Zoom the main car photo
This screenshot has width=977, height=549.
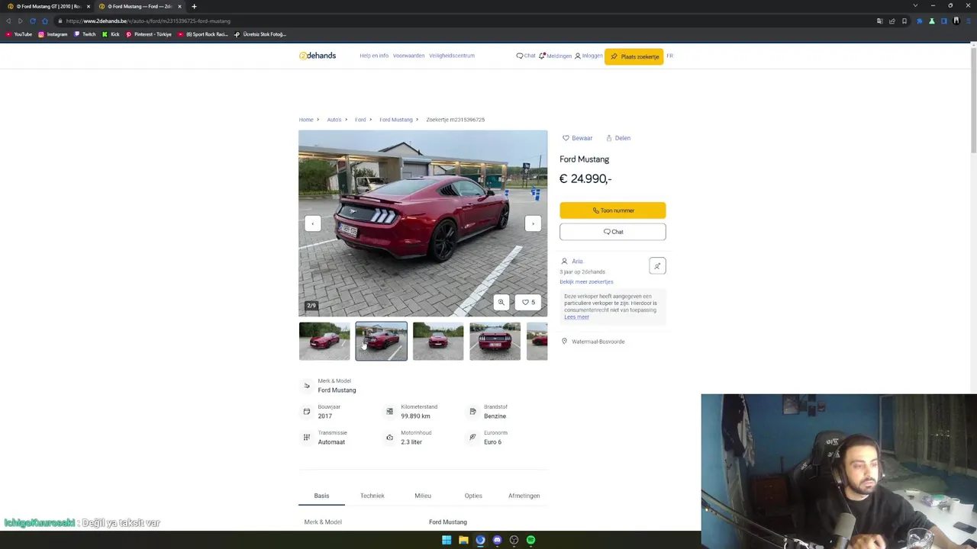pos(501,302)
